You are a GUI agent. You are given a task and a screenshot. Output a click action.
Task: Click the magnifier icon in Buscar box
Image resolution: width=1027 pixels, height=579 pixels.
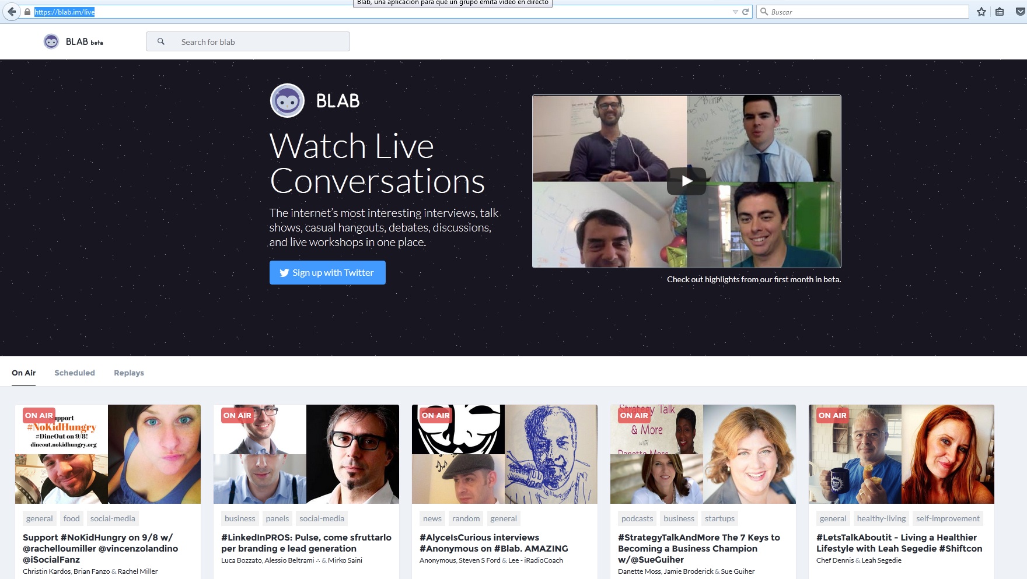tap(764, 12)
